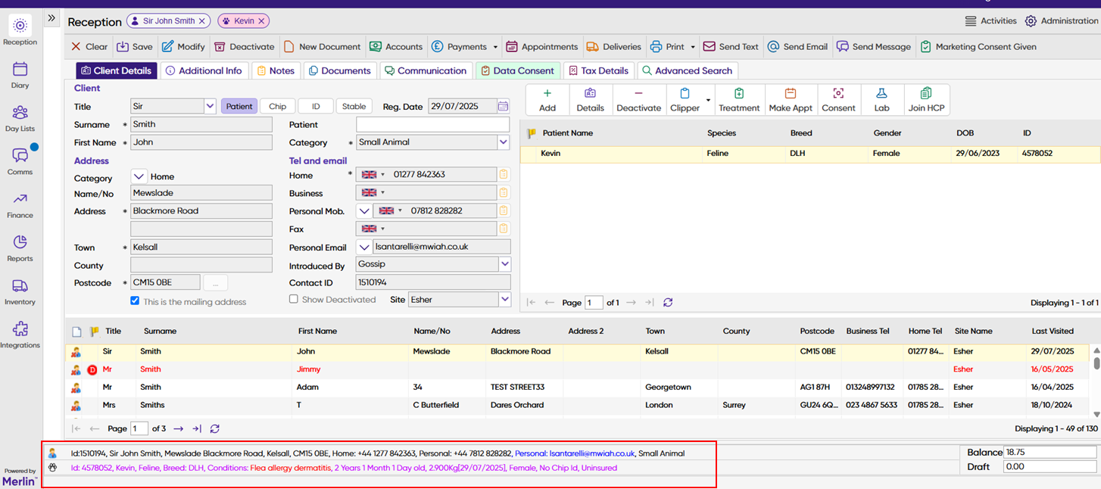
Task: Click refresh icon in patient list pager
Action: click(x=668, y=302)
